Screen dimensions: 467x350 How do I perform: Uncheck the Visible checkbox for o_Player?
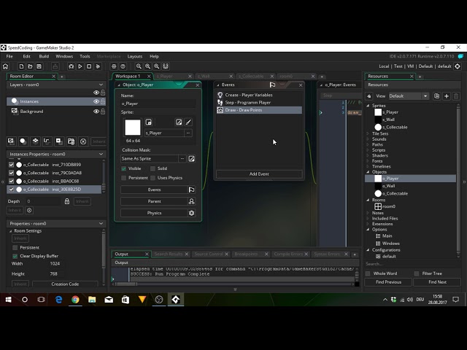[x=123, y=168]
